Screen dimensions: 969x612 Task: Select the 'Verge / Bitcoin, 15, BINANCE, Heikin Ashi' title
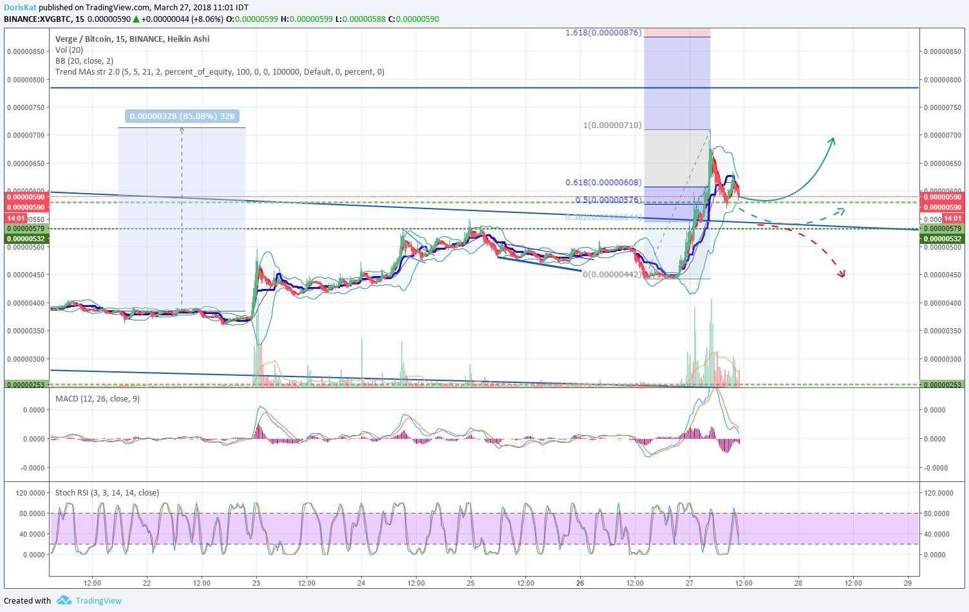(132, 39)
